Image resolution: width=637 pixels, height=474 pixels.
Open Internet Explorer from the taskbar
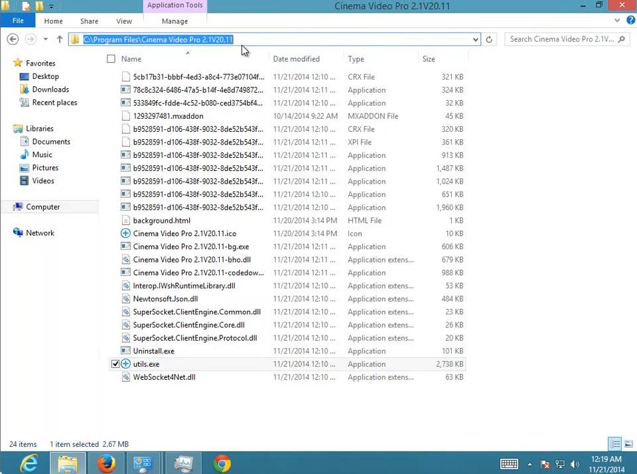point(29,463)
